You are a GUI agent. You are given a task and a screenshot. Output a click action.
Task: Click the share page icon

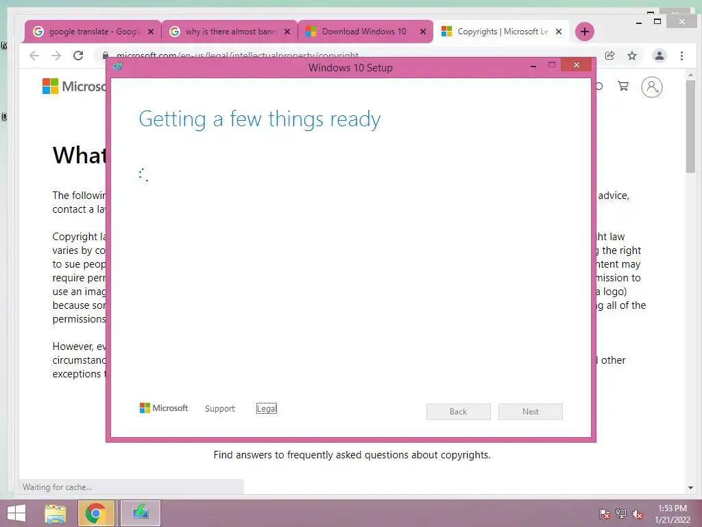click(609, 56)
